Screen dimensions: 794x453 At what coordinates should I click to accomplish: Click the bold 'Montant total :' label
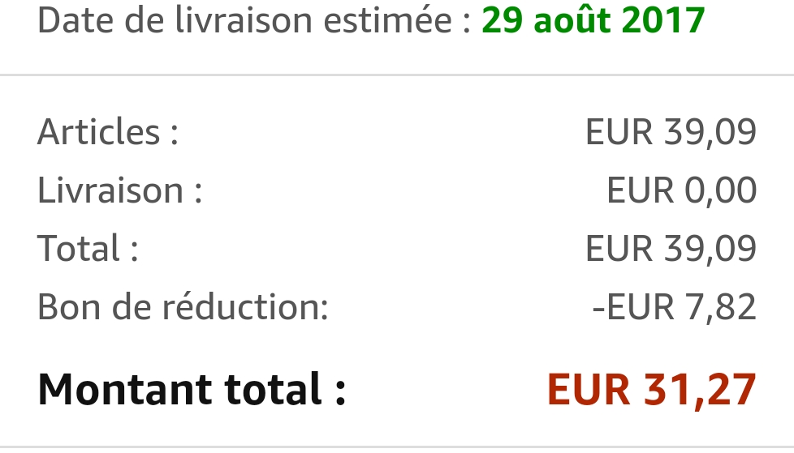tap(192, 389)
